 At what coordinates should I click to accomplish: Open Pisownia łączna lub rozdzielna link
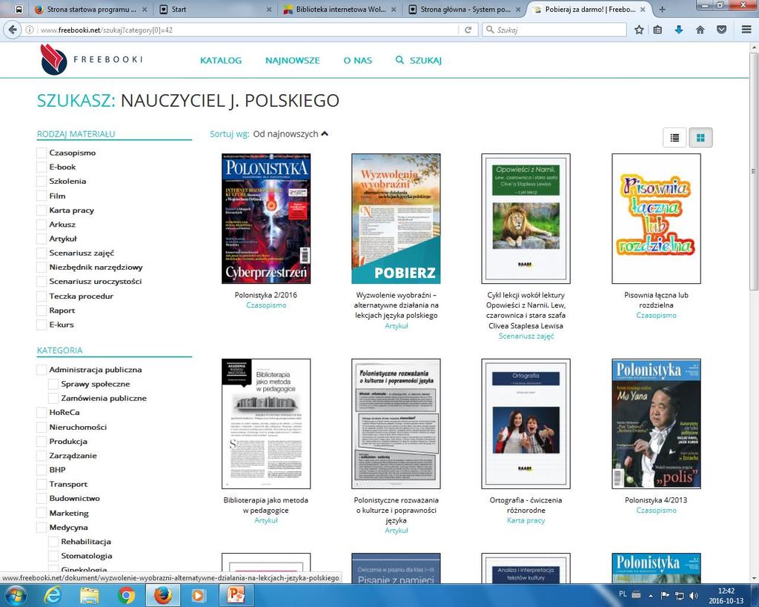tap(656, 299)
